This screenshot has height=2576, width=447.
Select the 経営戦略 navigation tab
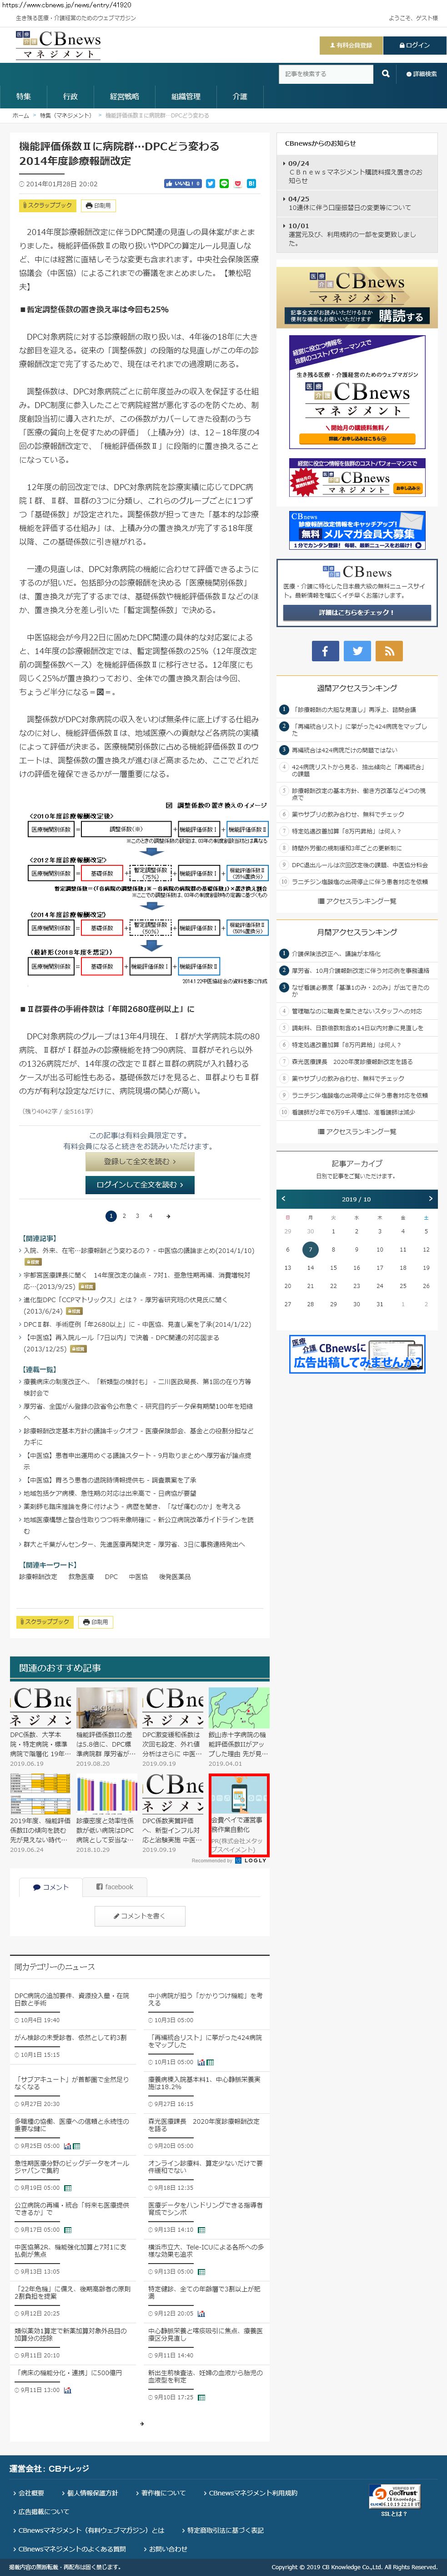(125, 97)
